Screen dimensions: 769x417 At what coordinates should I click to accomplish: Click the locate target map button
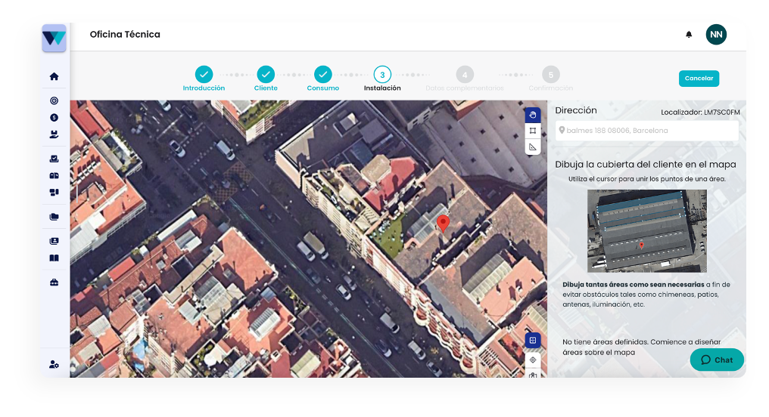click(x=533, y=360)
